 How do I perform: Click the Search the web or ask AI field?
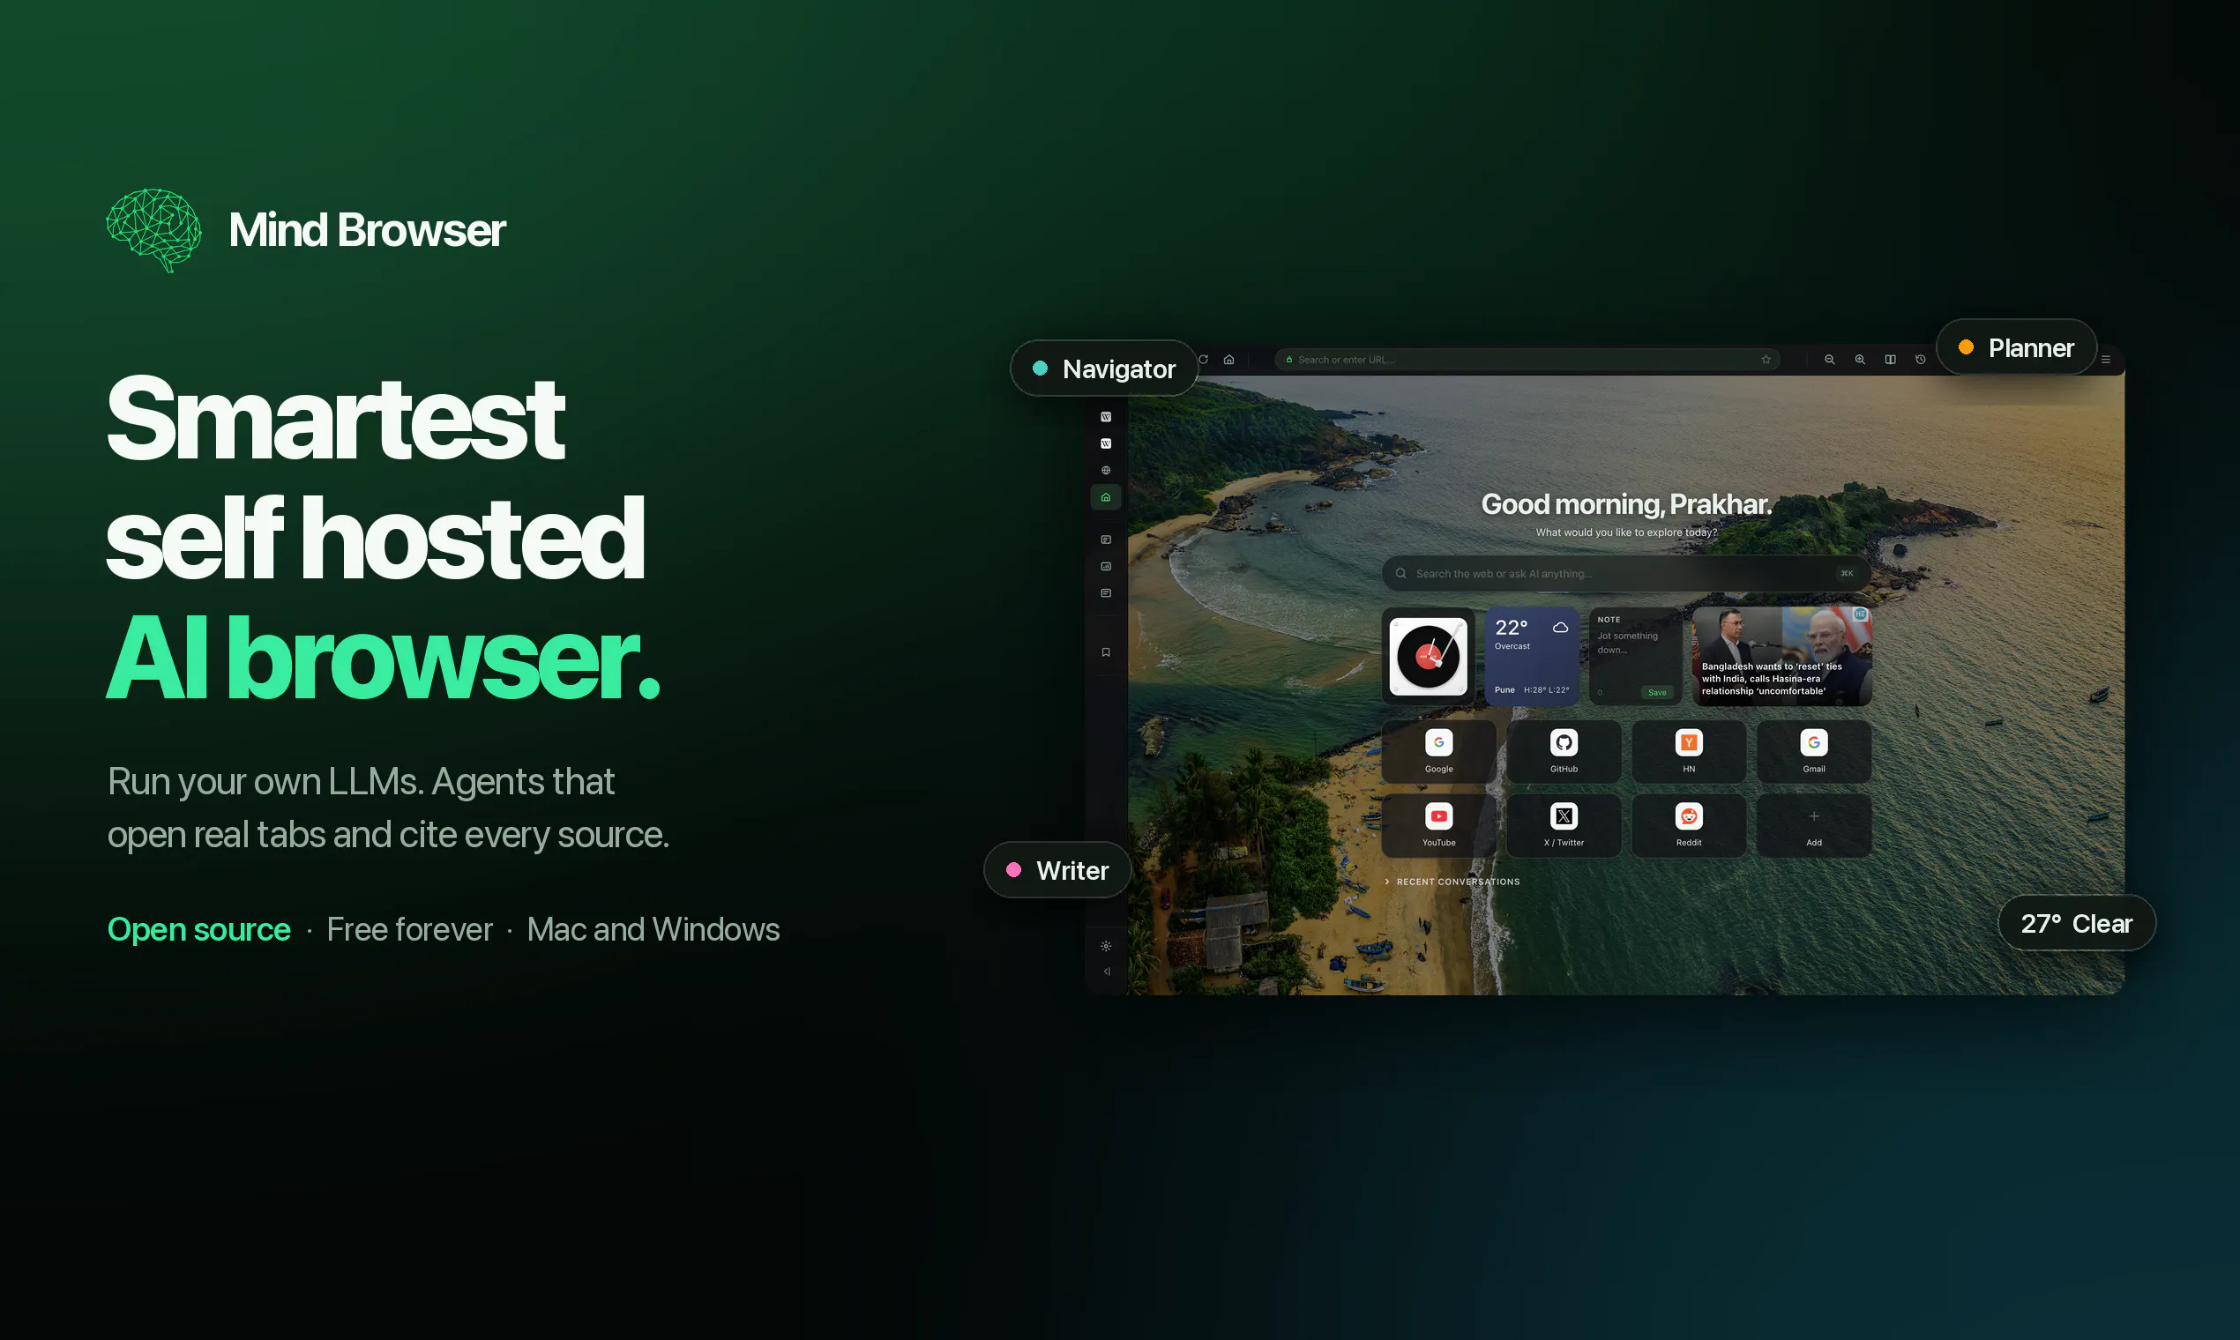(1626, 573)
